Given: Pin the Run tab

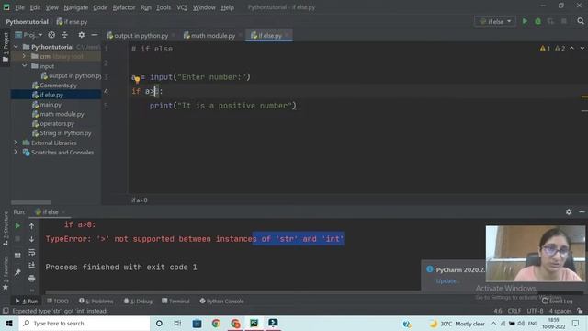Looking at the screenshot, I should pos(17,272).
